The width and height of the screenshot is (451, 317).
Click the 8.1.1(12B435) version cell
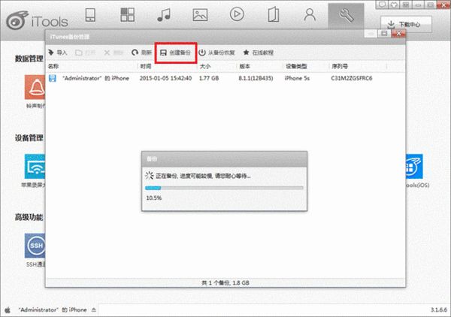pos(256,78)
